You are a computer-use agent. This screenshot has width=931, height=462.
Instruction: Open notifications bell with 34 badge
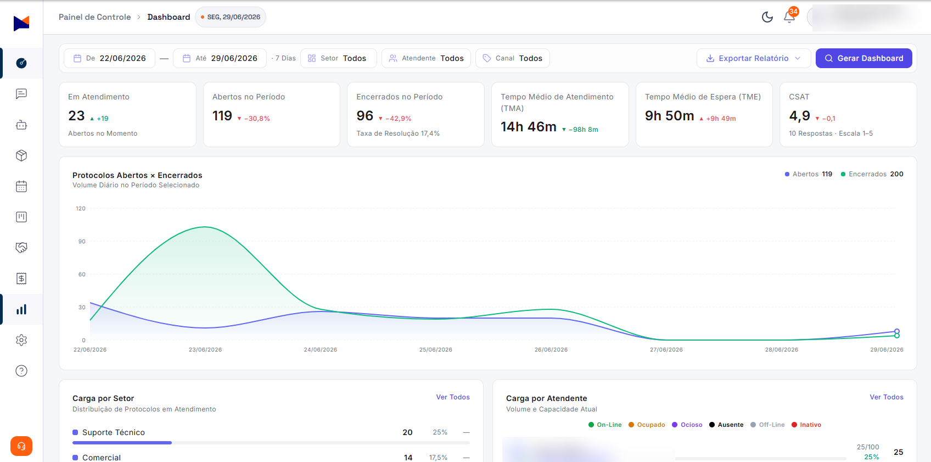point(789,17)
